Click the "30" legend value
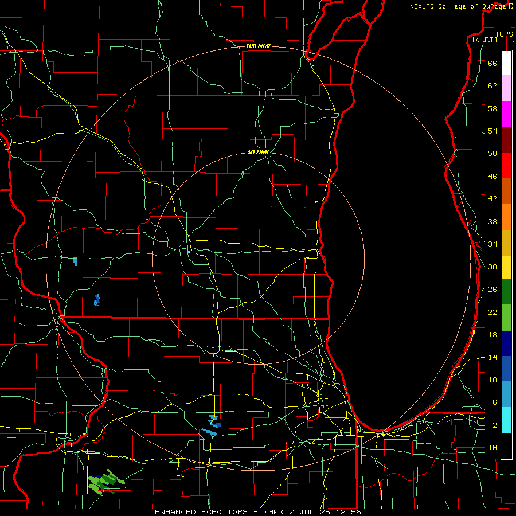516x516 pixels. [x=492, y=267]
